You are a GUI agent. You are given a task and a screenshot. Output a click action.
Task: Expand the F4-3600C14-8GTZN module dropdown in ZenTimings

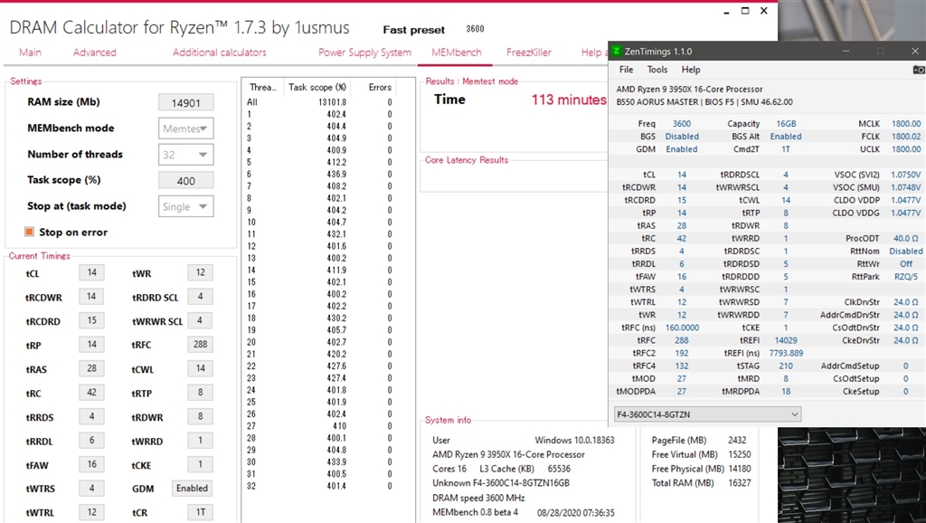707,414
